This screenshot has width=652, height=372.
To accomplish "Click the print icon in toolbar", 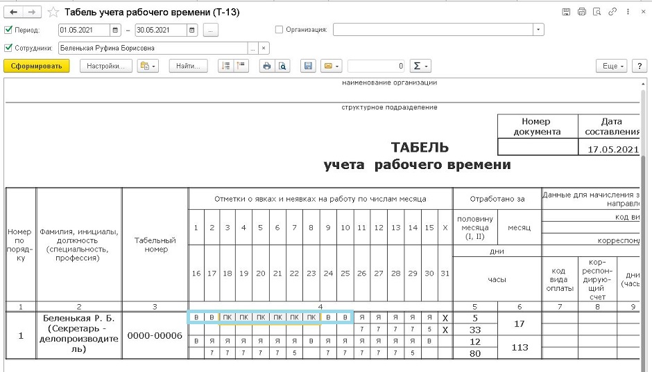I will (266, 66).
